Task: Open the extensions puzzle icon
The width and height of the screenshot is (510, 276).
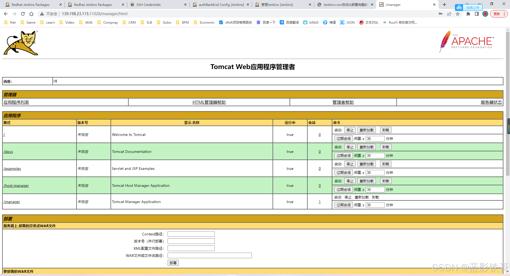Action: tap(468, 14)
